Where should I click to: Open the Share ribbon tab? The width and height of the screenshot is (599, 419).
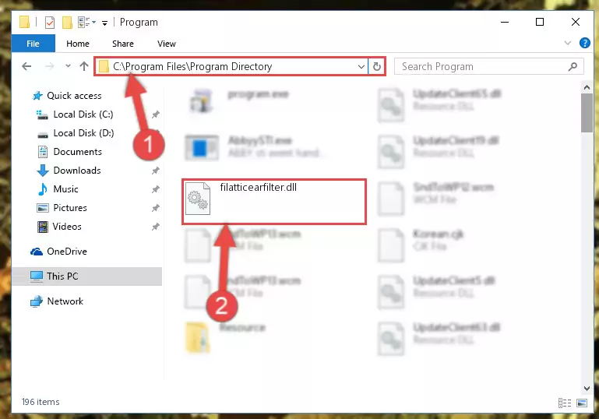122,44
